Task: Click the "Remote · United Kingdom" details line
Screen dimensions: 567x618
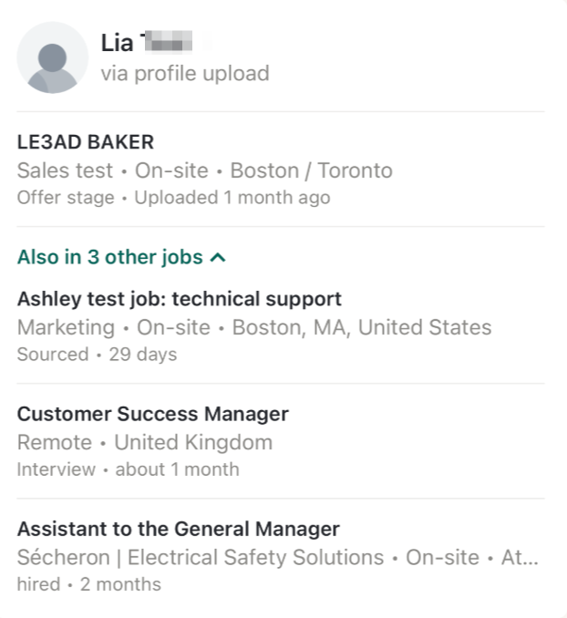Action: point(145,443)
